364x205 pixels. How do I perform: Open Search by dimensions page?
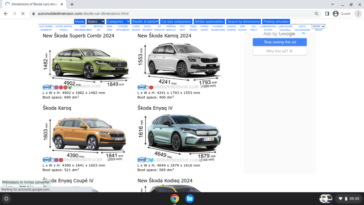click(x=244, y=21)
